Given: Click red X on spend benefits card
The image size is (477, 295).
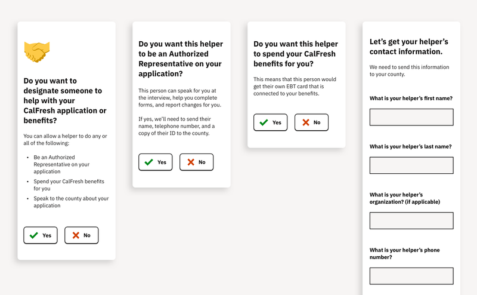Looking at the screenshot, I should 306,122.
